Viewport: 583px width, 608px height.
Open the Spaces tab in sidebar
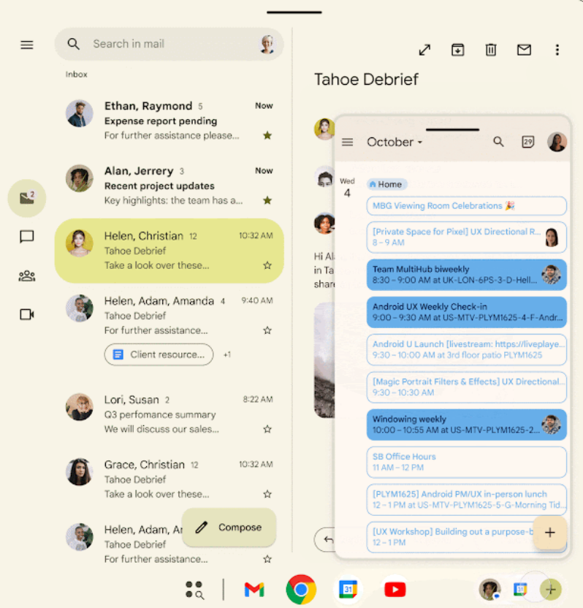(27, 275)
